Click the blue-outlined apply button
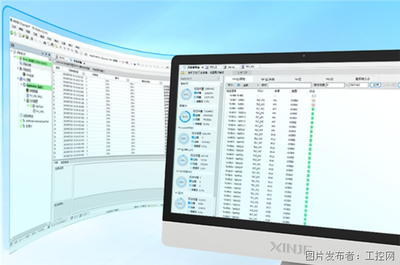The width and height of the screenshot is (400, 265). click(x=375, y=85)
